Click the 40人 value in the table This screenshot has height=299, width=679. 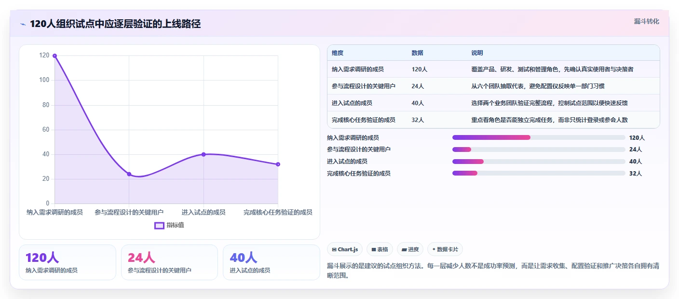coord(418,103)
